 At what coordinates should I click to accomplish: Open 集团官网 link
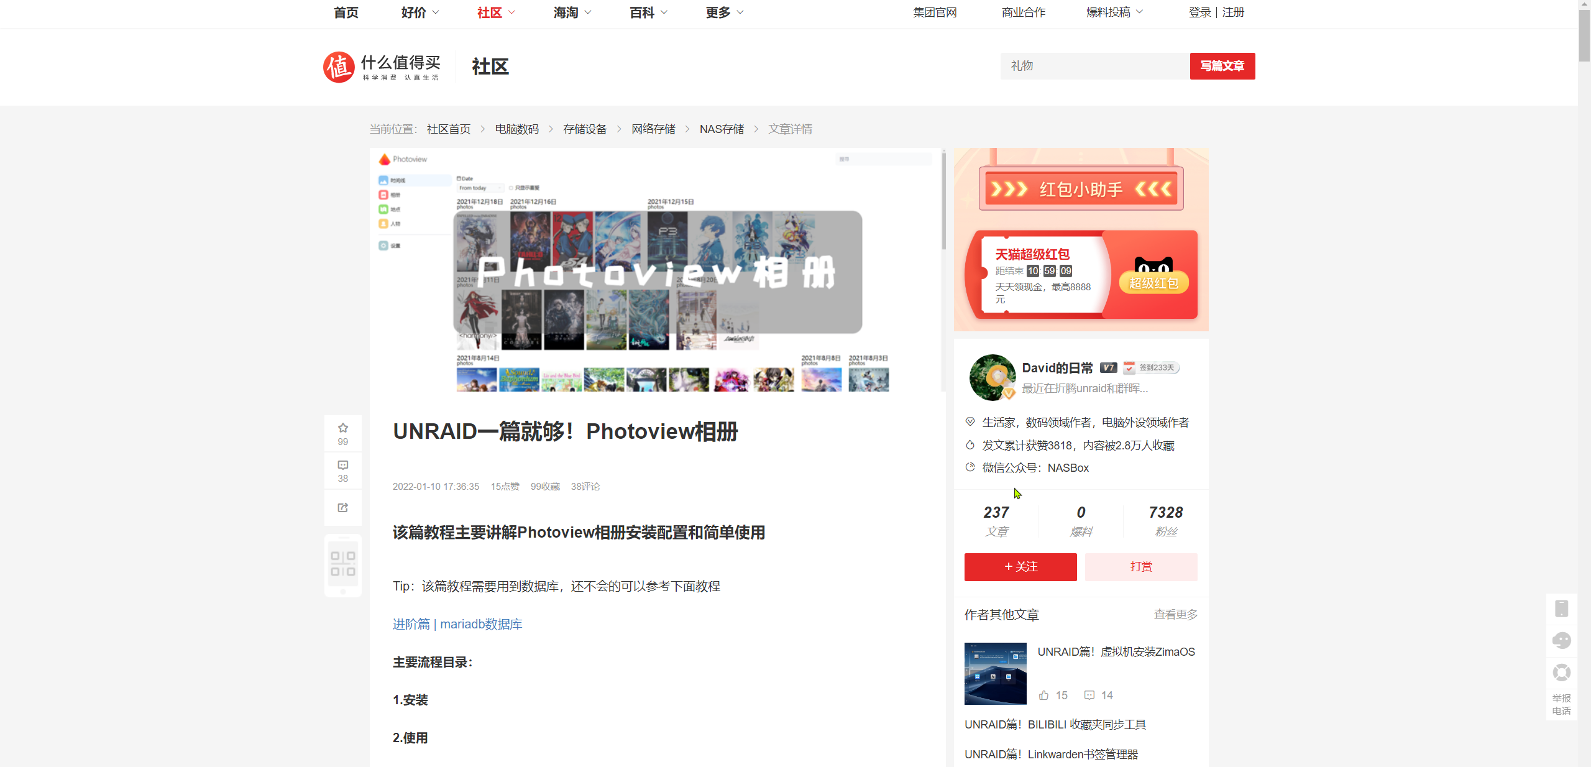coord(935,12)
